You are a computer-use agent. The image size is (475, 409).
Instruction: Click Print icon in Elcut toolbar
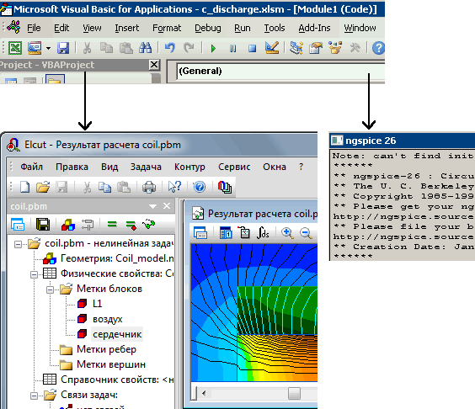149,187
